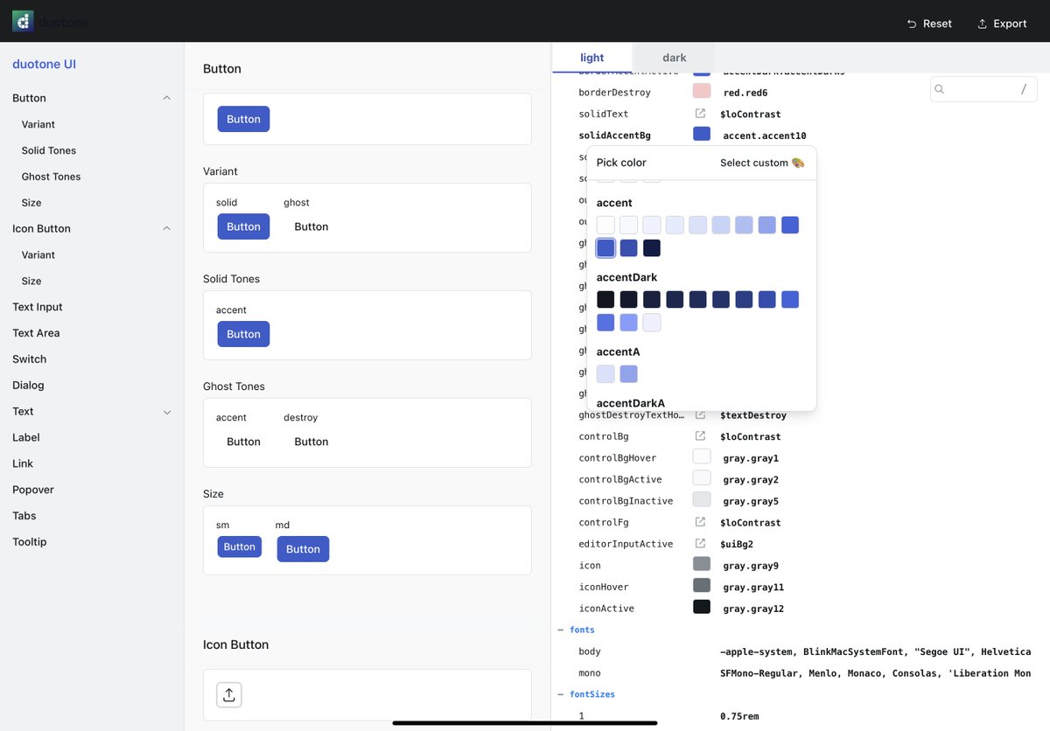Click the duotone UI sidebar heading

45,64
